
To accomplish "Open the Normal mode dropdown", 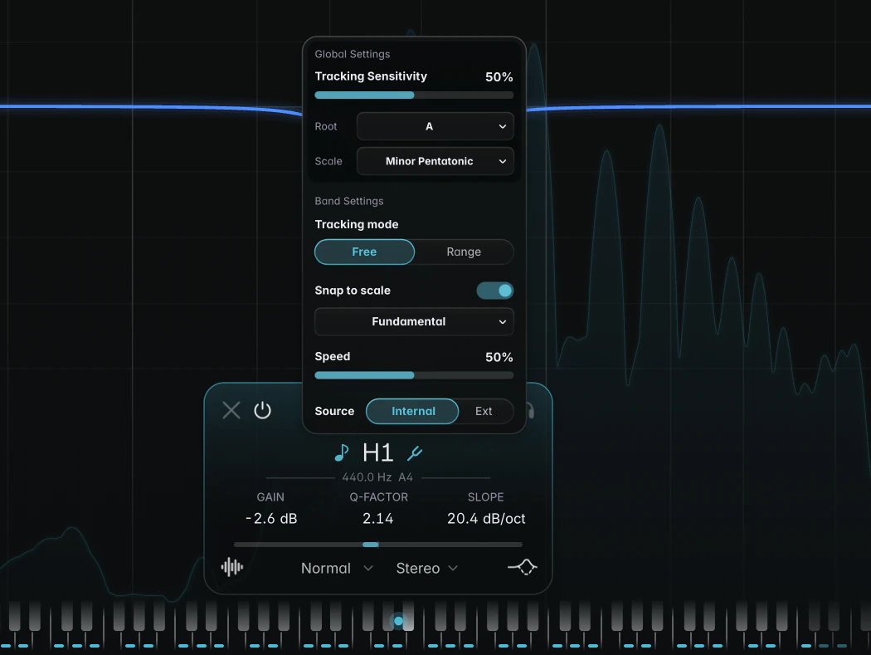I will point(337,569).
